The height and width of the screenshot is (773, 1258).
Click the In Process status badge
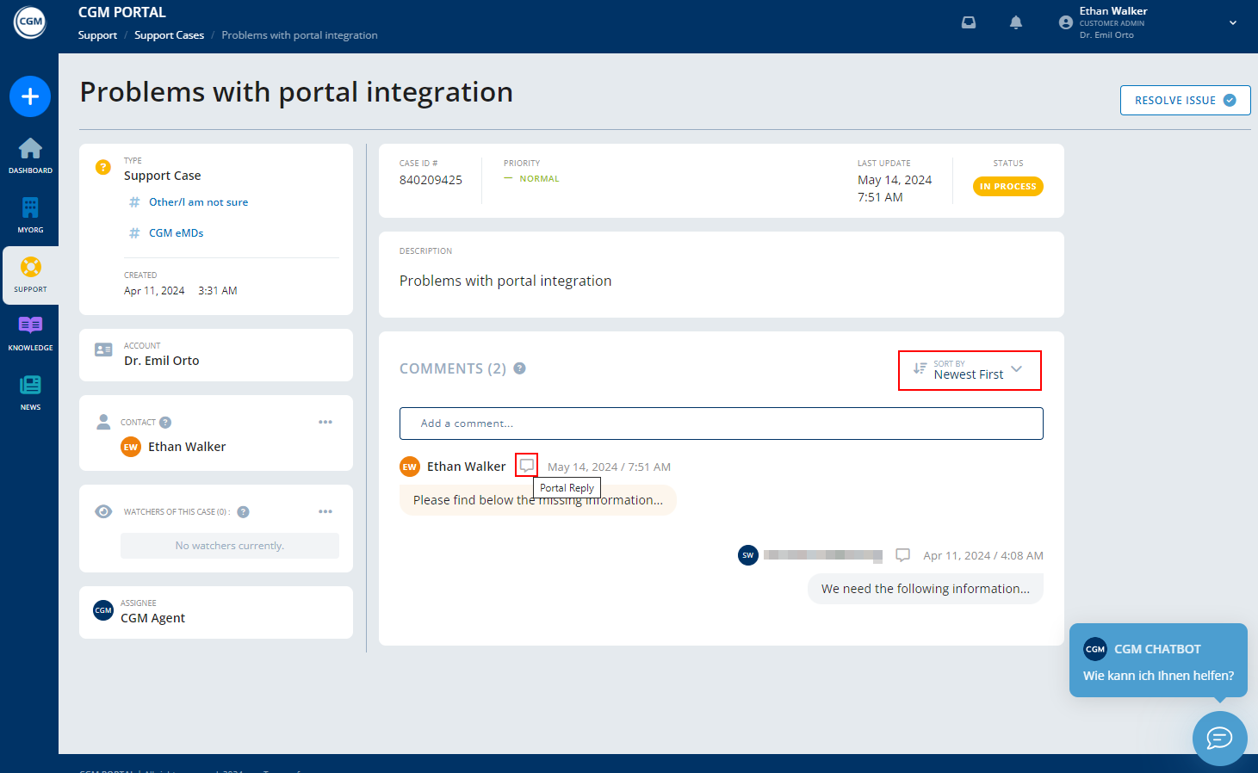tap(1008, 187)
